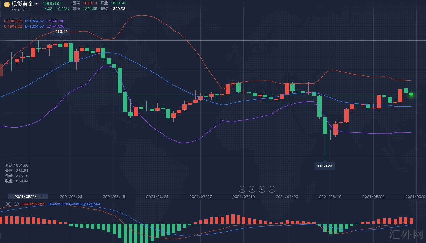Click the 2021/07/07 date on time axis
Screen dimensions: 426x243
click(201, 197)
